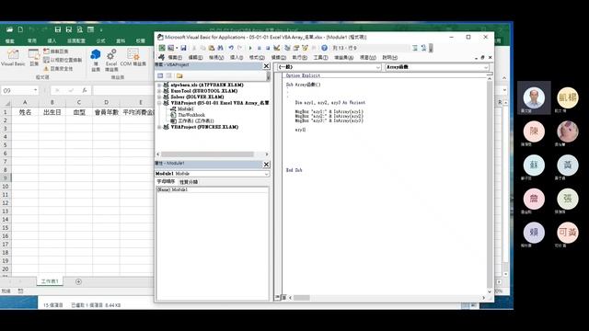Expand Solver project node
The width and height of the screenshot is (589, 331).
[x=159, y=97]
